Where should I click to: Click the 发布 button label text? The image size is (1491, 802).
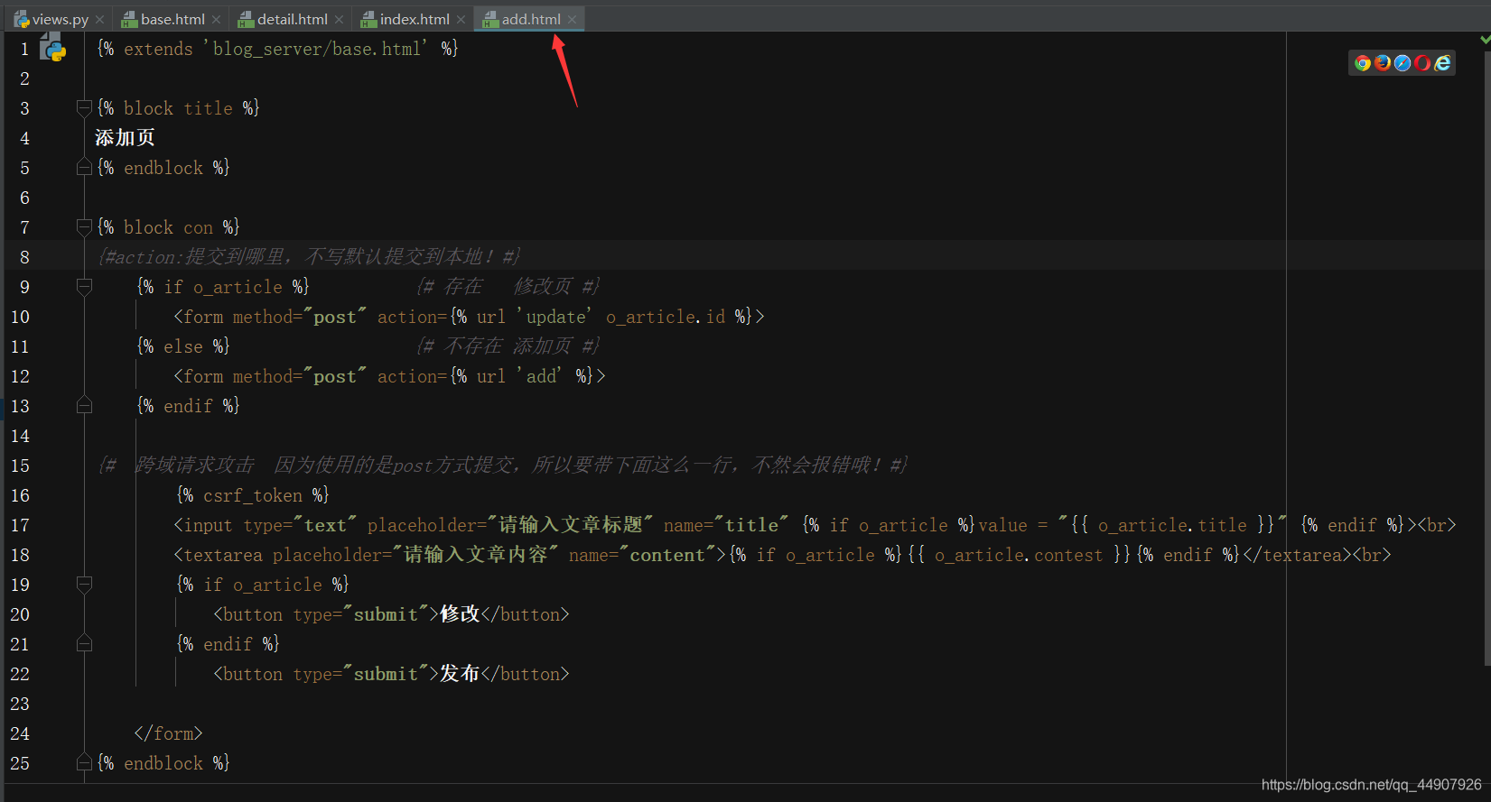[460, 674]
